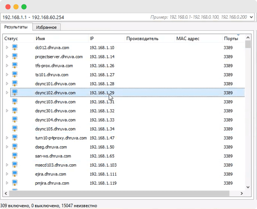Image resolution: width=257 pixels, height=209 pixels.
Task: Expand the dsync301.dhruva.com row
Action: click(7, 111)
